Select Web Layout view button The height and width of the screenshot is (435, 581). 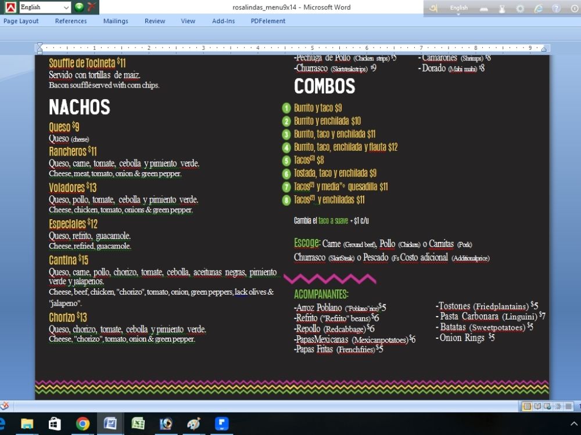click(x=547, y=406)
